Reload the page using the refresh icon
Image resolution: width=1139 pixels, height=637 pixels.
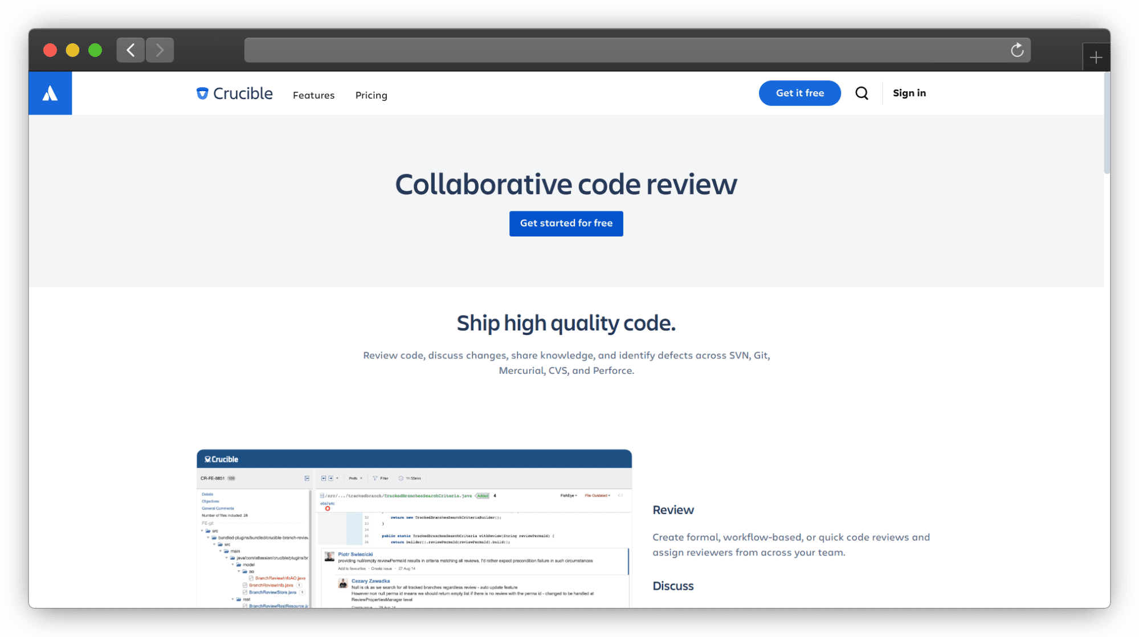[x=1017, y=50]
